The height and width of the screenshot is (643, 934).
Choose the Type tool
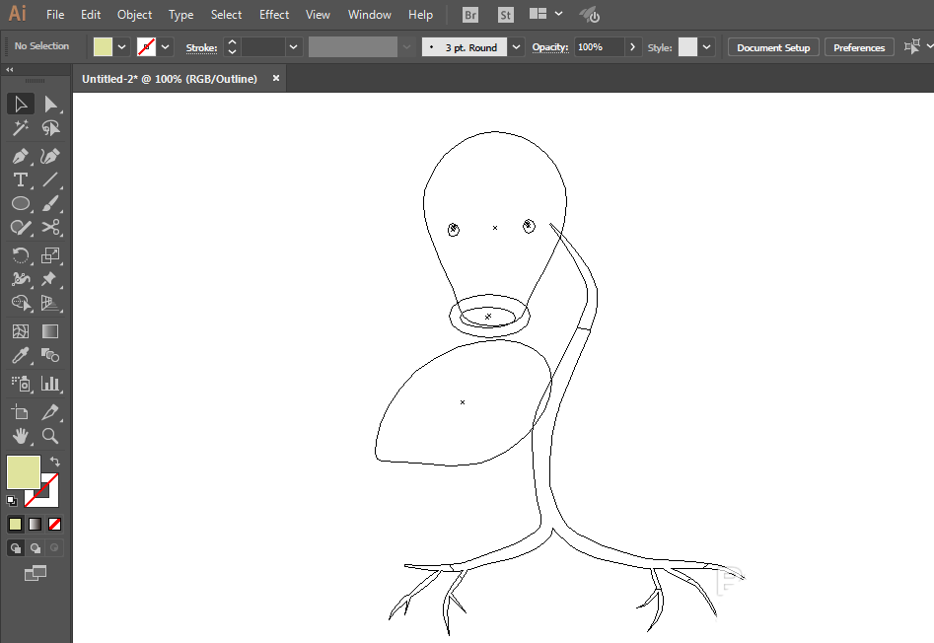coord(20,179)
